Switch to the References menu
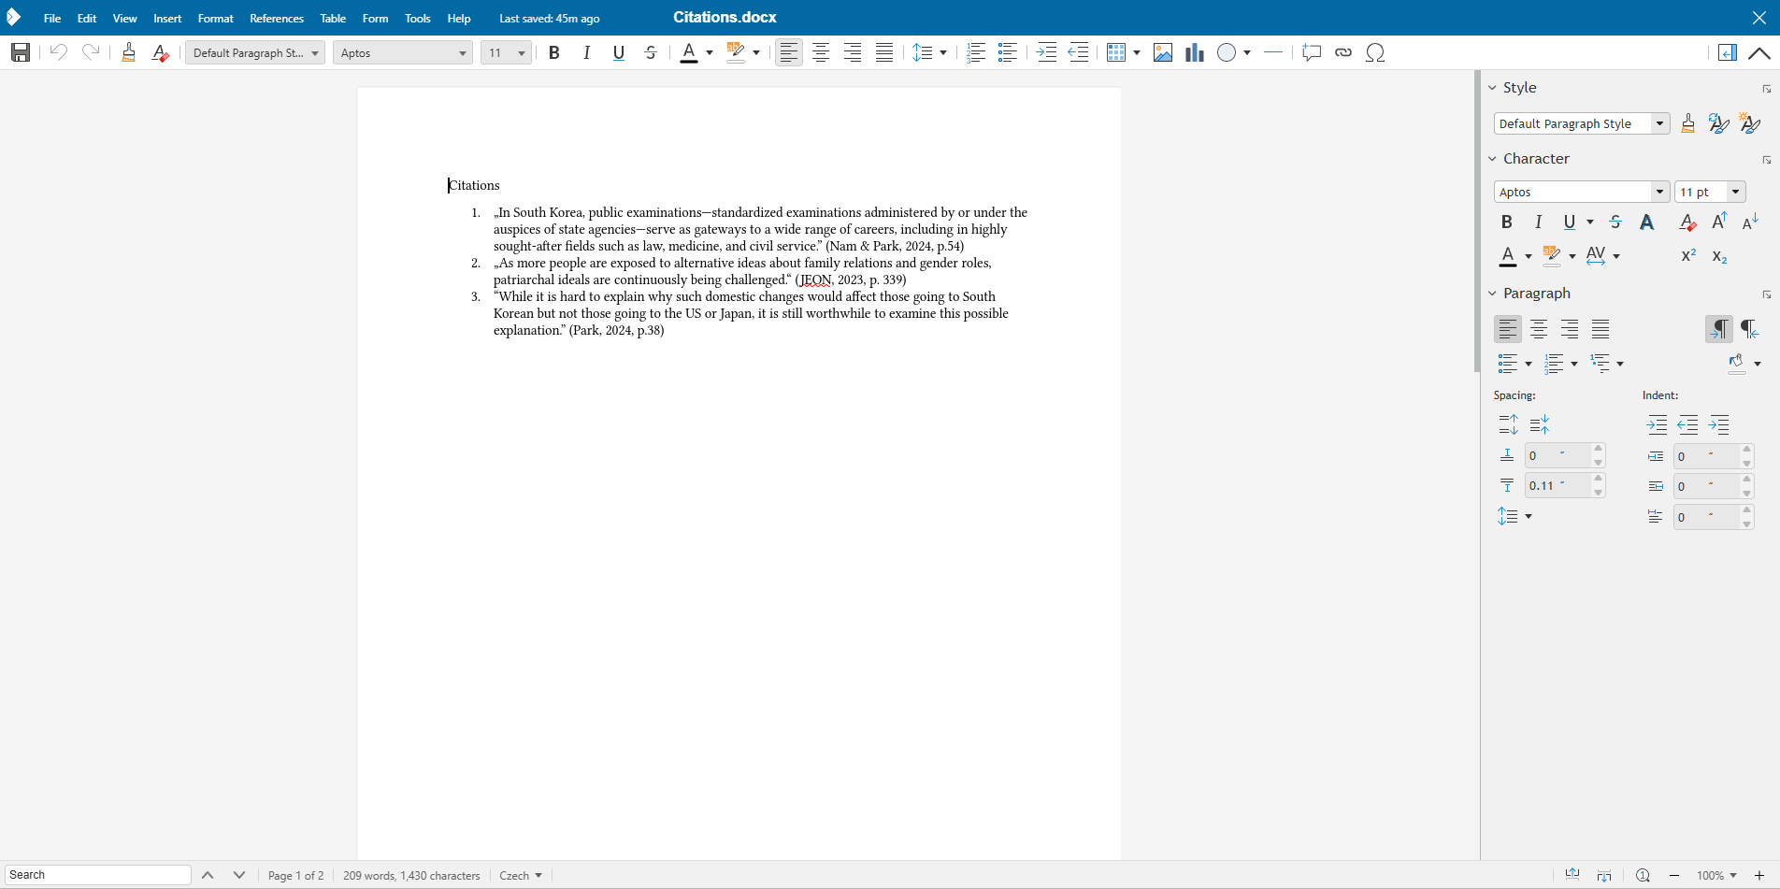The image size is (1780, 889). 276,18
